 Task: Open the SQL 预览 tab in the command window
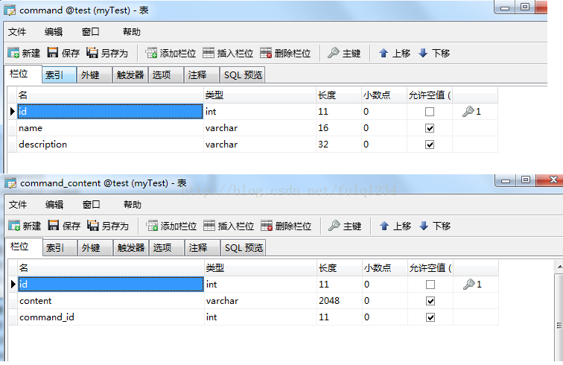pos(243,74)
